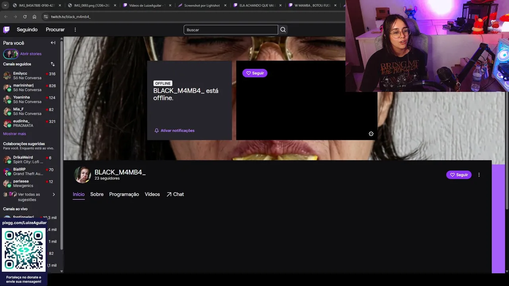Select the Início tab
The width and height of the screenshot is (509, 286).
click(79, 194)
